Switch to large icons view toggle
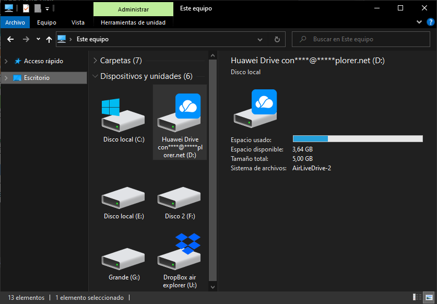The height and width of the screenshot is (304, 437). point(430,297)
